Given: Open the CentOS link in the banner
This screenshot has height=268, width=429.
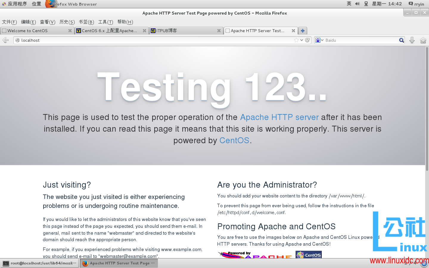Looking at the screenshot, I should pyautogui.click(x=234, y=141).
